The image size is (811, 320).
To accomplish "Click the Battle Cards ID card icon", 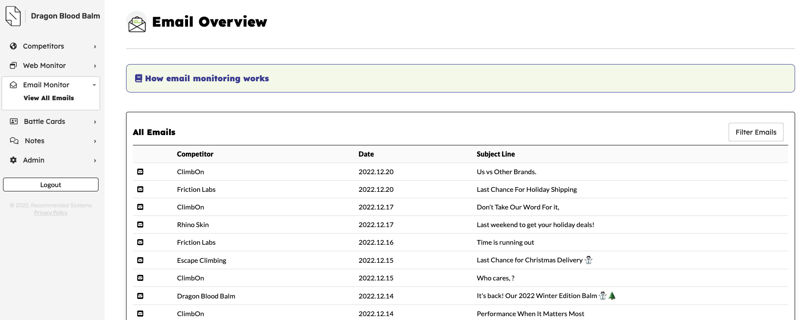I will [14, 121].
